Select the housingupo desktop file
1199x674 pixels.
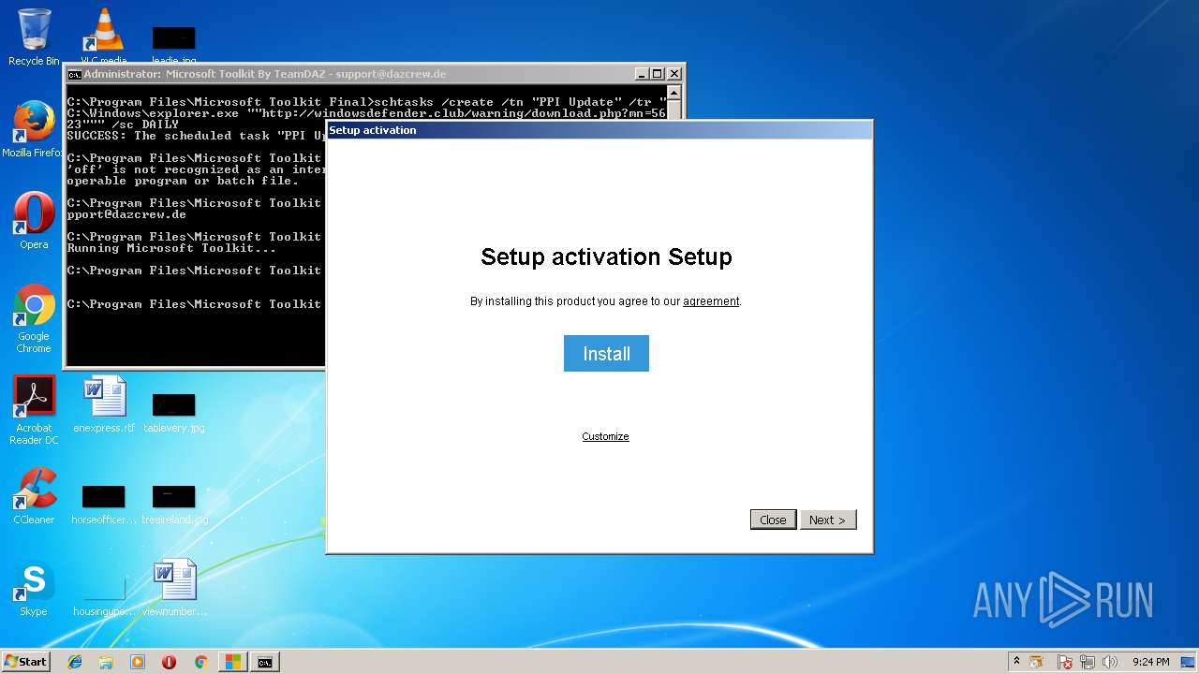[104, 595]
